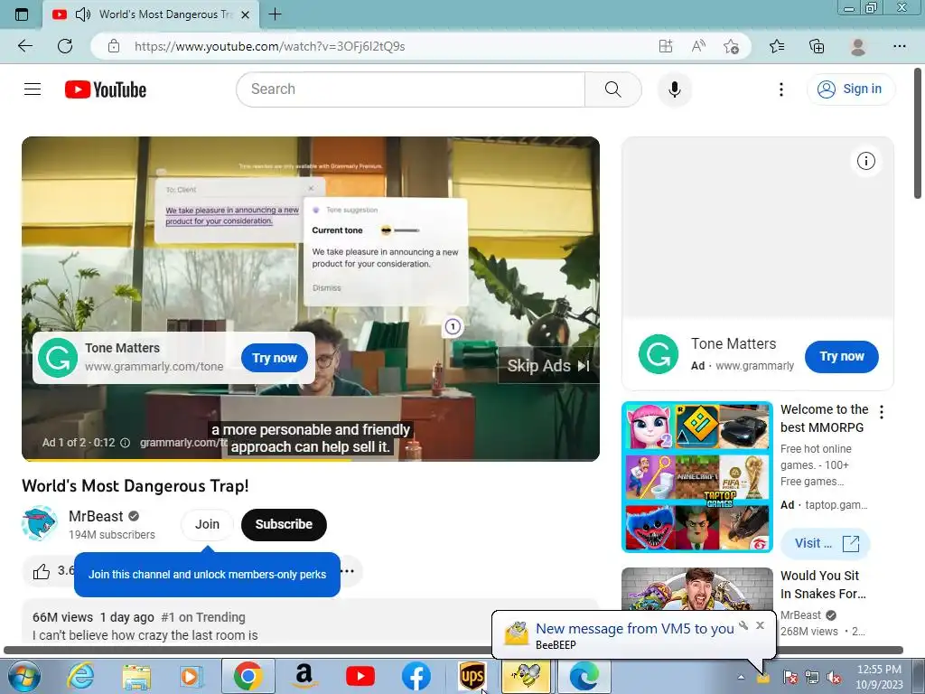Click the #1 on Trending link
Viewport: 925px width, 694px height.
(203, 617)
